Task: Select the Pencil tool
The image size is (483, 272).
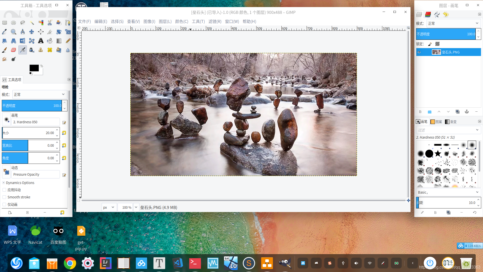Action: point(68,41)
